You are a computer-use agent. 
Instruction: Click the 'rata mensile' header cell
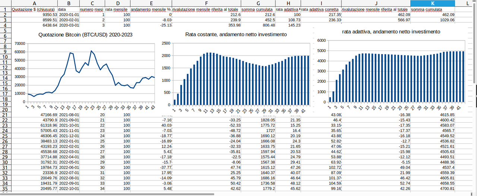pyautogui.click(x=118, y=9)
